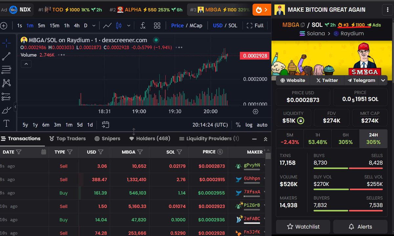Open the Holders (468) tab
This screenshot has height=236, width=394.
pyautogui.click(x=150, y=138)
